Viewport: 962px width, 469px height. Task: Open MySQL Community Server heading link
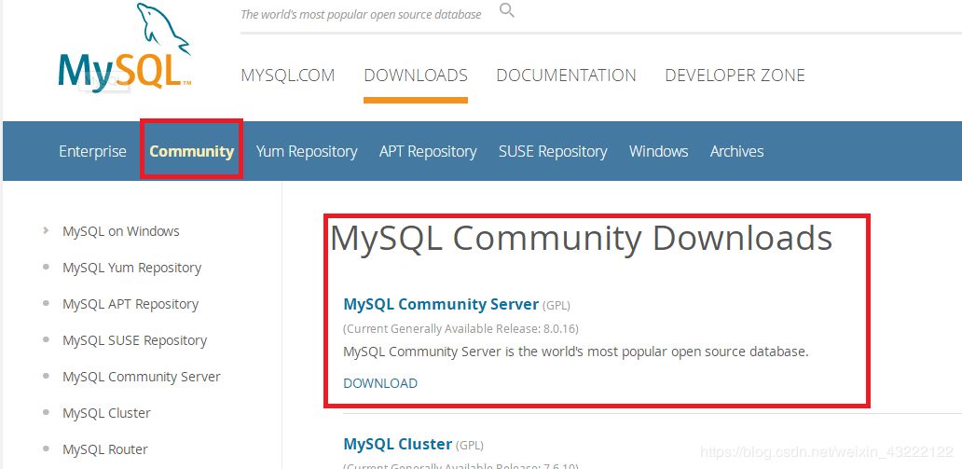[441, 304]
